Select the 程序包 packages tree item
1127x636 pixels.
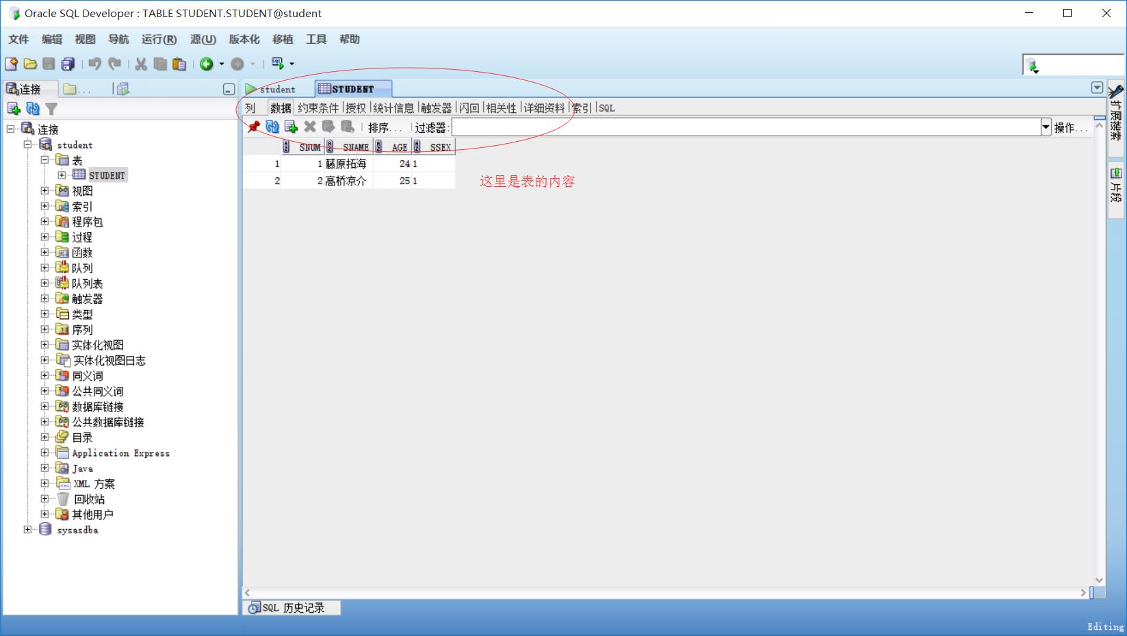(88, 222)
